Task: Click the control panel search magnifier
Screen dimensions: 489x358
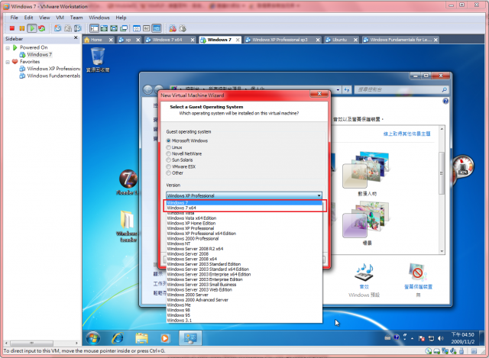Action: click(x=445, y=90)
